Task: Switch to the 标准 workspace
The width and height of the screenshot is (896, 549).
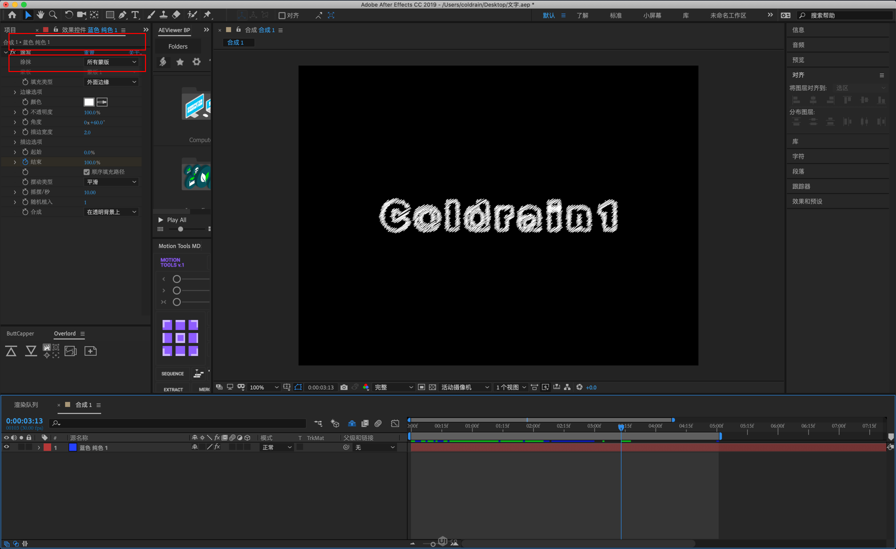Action: point(616,15)
